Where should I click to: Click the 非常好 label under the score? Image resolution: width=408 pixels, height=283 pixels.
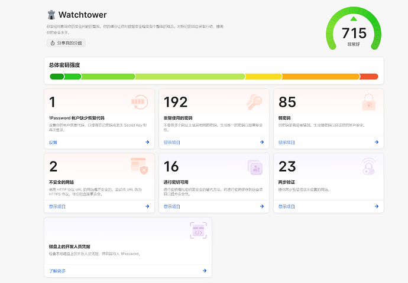click(354, 44)
